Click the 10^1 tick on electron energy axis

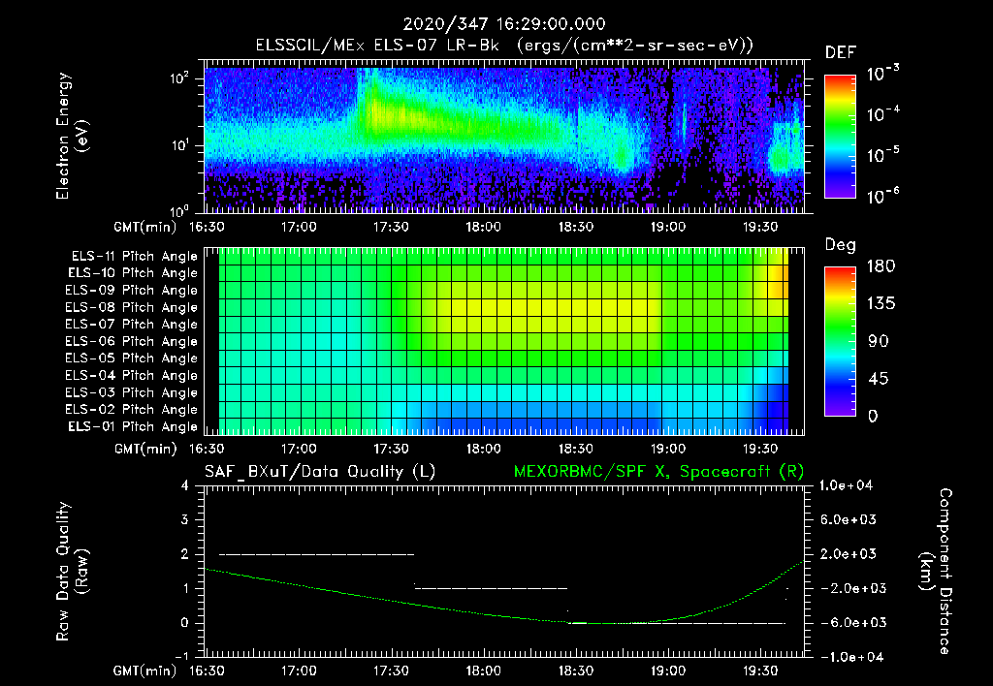180,145
